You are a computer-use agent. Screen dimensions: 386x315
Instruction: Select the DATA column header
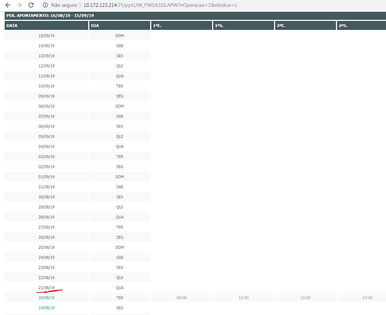point(46,26)
